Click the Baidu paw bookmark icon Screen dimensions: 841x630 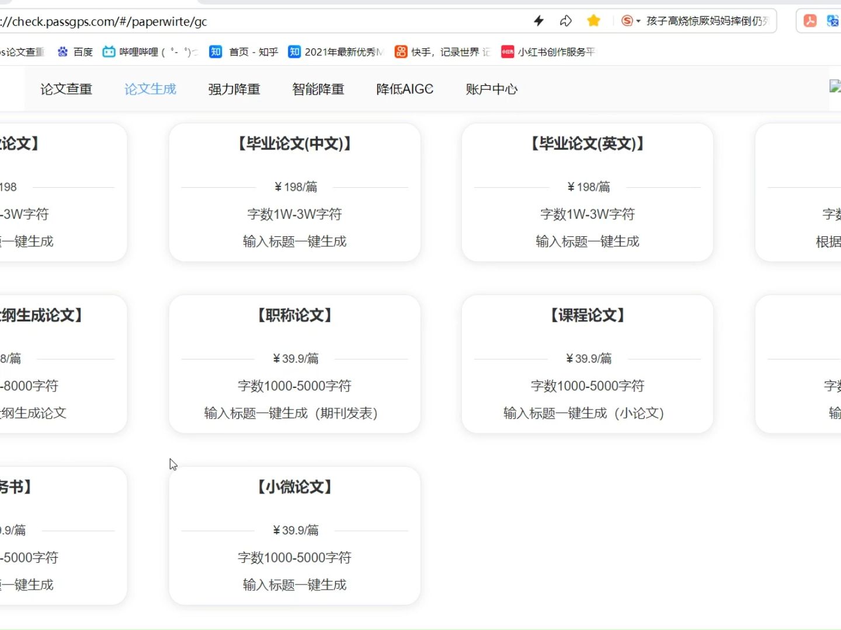pos(62,52)
